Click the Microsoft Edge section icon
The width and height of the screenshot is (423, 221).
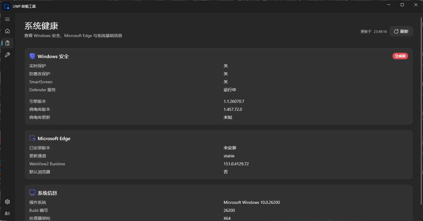[x=32, y=138]
